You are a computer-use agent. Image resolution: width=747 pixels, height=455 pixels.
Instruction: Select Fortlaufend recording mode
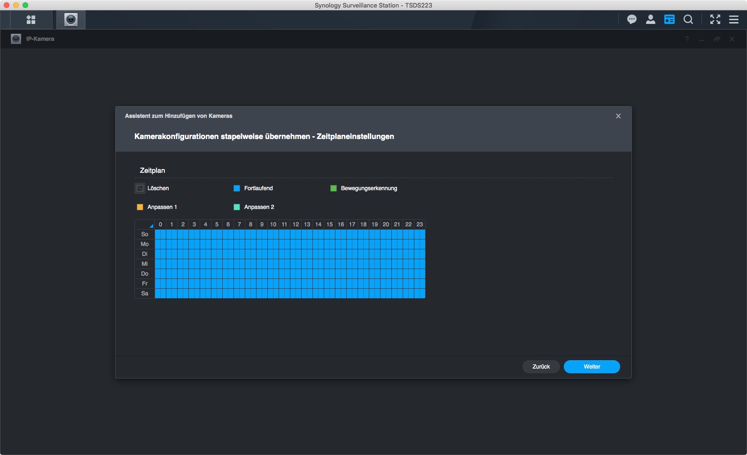[237, 188]
